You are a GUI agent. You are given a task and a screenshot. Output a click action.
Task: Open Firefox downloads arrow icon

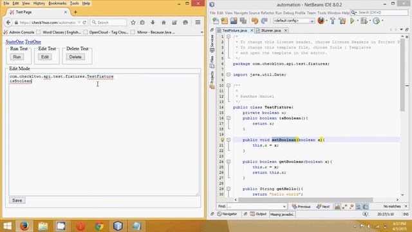153,23
